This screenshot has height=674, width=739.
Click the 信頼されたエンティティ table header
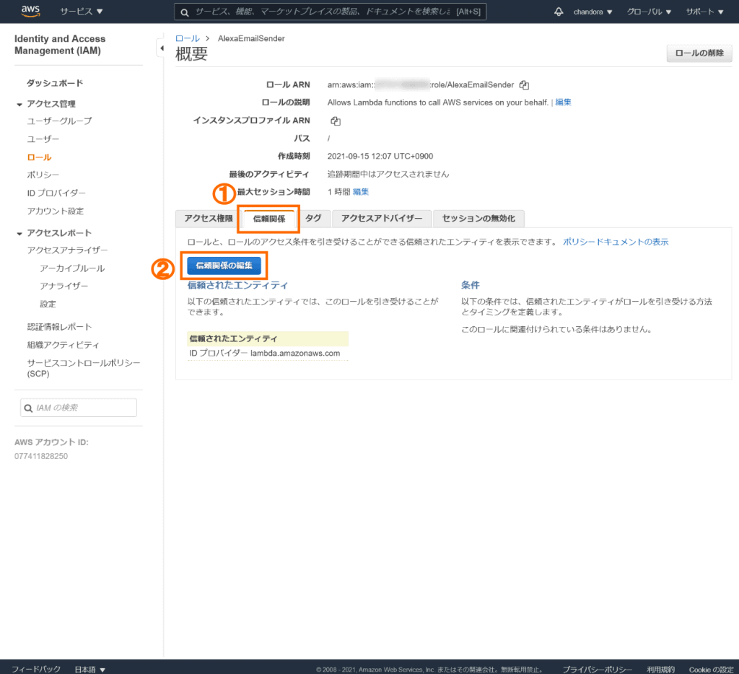268,338
